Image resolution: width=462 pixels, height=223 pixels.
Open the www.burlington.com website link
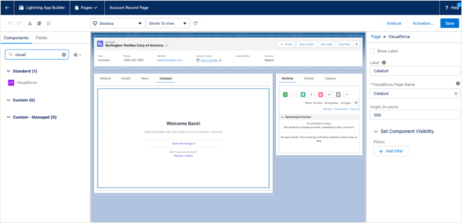[x=170, y=60]
